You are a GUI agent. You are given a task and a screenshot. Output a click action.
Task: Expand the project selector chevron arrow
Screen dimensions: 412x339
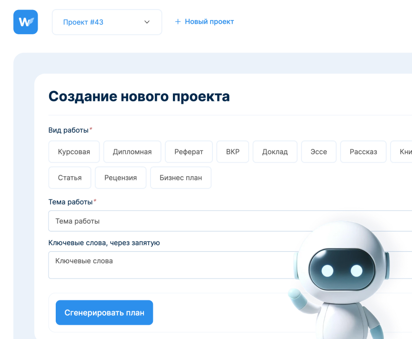[147, 22]
